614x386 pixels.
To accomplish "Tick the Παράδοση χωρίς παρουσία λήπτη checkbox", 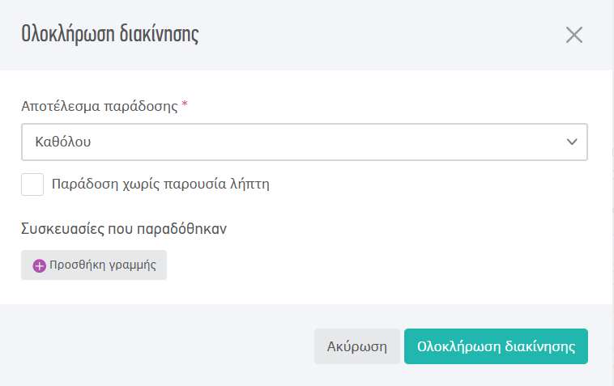I will click(32, 185).
